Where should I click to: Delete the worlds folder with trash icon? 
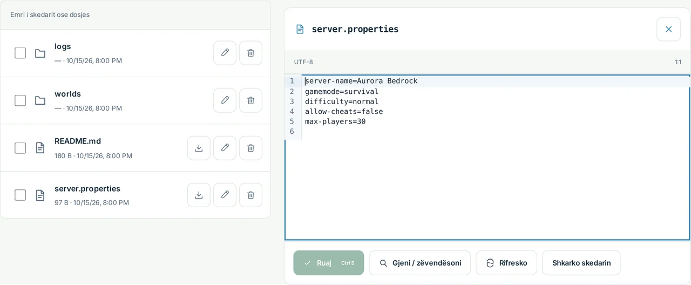pos(250,100)
